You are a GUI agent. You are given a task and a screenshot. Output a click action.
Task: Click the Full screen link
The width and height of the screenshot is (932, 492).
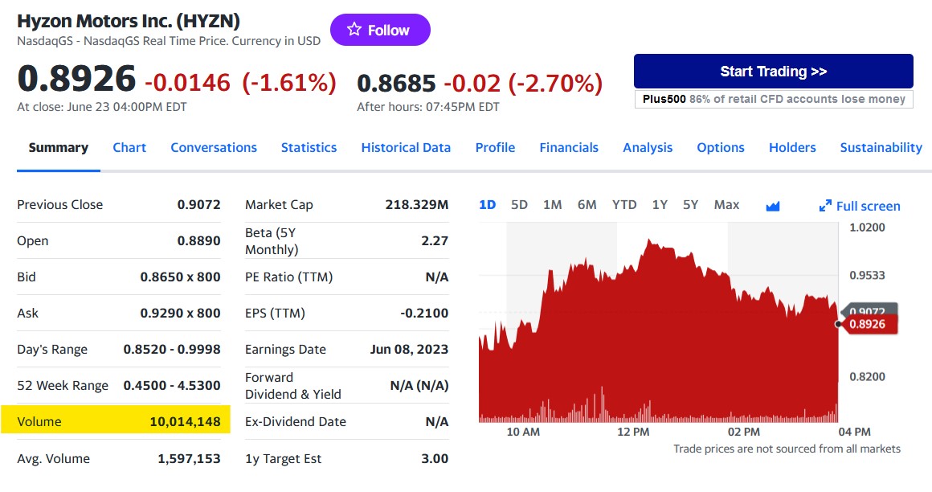tap(868, 207)
